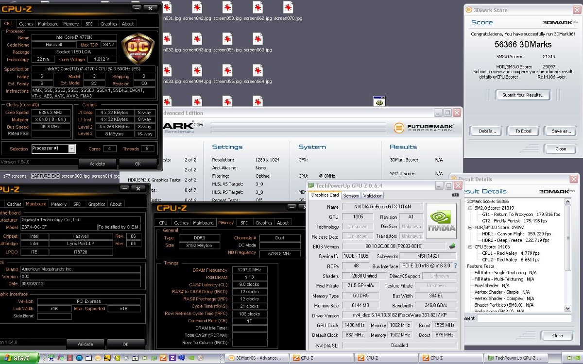
Task: Open Details in the 3DMark Score window
Action: (x=487, y=131)
